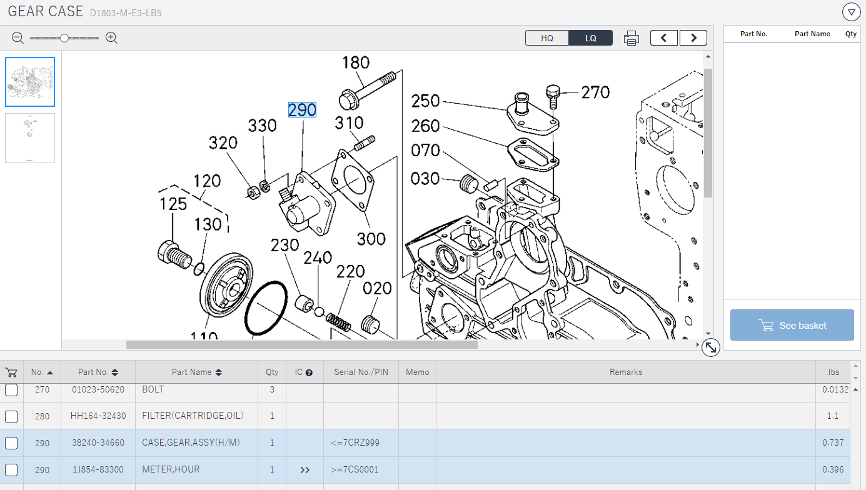Click the cart icon in table header

coord(11,372)
